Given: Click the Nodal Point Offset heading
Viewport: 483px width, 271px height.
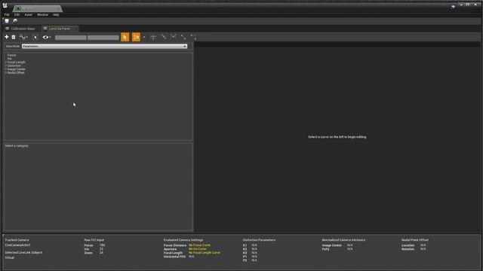Looking at the screenshot, I should pyautogui.click(x=415, y=240).
